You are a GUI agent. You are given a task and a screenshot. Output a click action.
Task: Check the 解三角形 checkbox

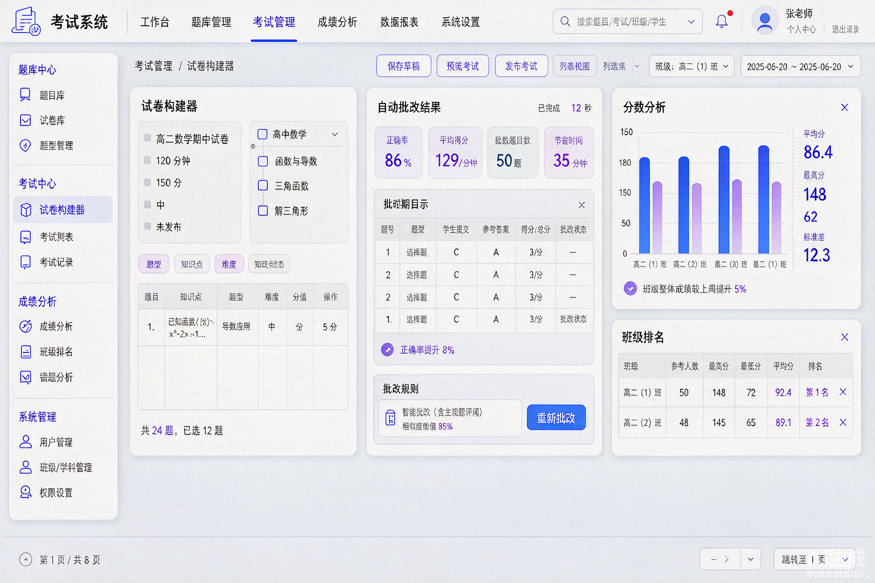263,211
